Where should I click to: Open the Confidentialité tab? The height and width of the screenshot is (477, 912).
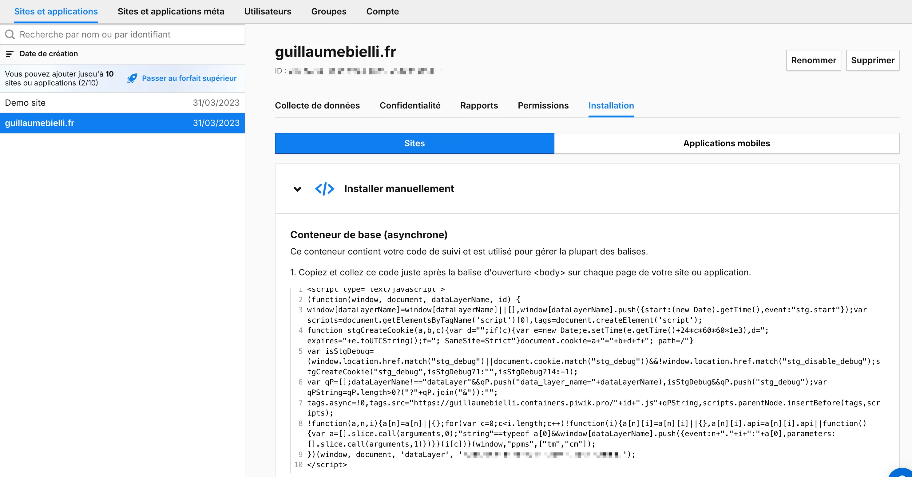coord(410,105)
